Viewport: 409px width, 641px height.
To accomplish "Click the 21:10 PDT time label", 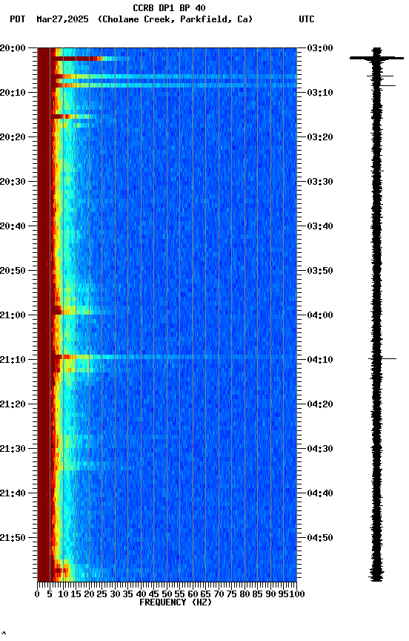I will (x=13, y=360).
